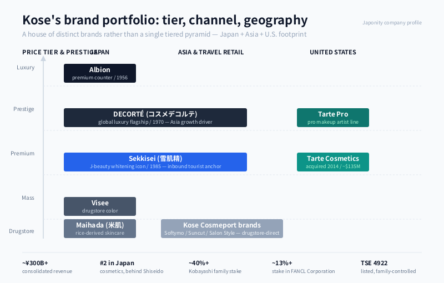
Task: Select the Visee drugstore color box
Action: point(100,206)
